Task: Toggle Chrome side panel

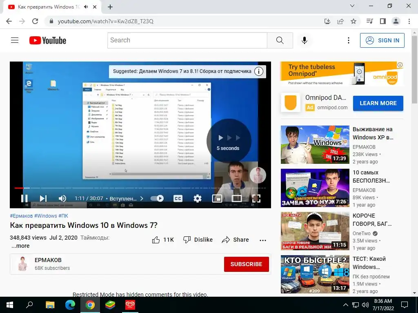Action: click(383, 21)
